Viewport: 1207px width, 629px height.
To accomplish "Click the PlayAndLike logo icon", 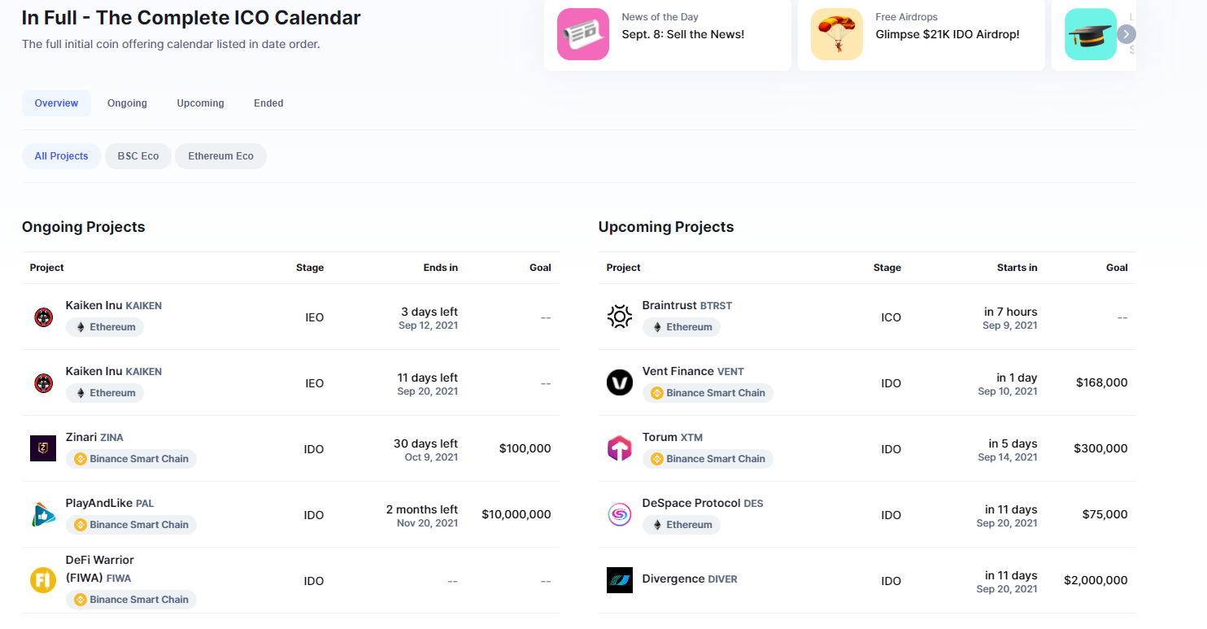I will [x=43, y=514].
